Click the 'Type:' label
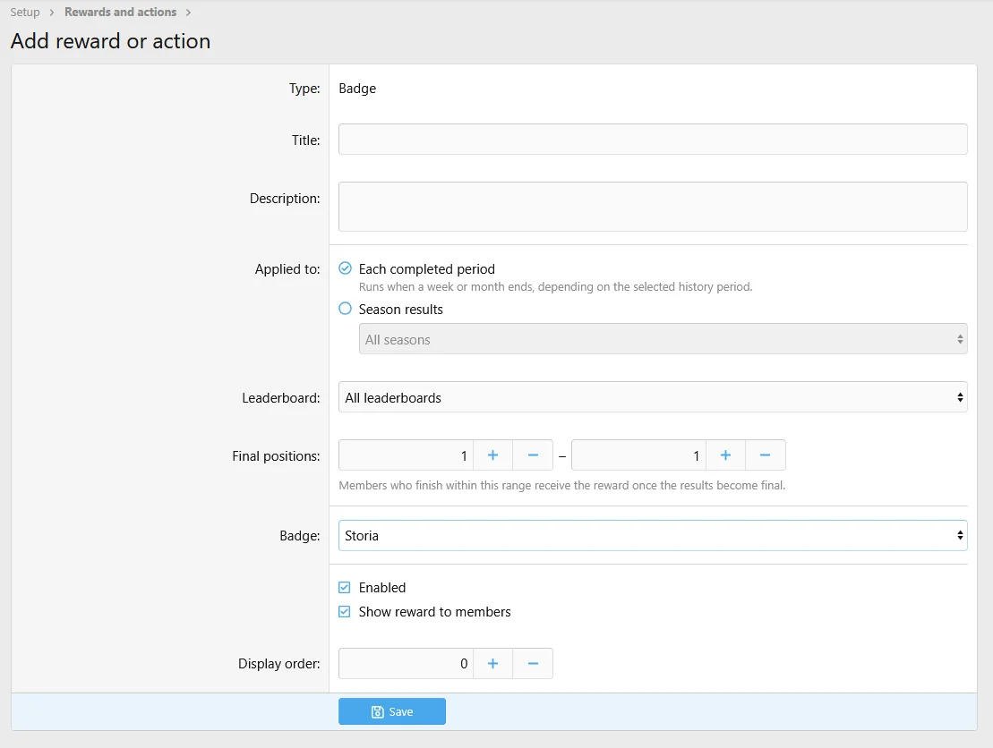Viewport: 993px width, 748px height. pyautogui.click(x=304, y=89)
